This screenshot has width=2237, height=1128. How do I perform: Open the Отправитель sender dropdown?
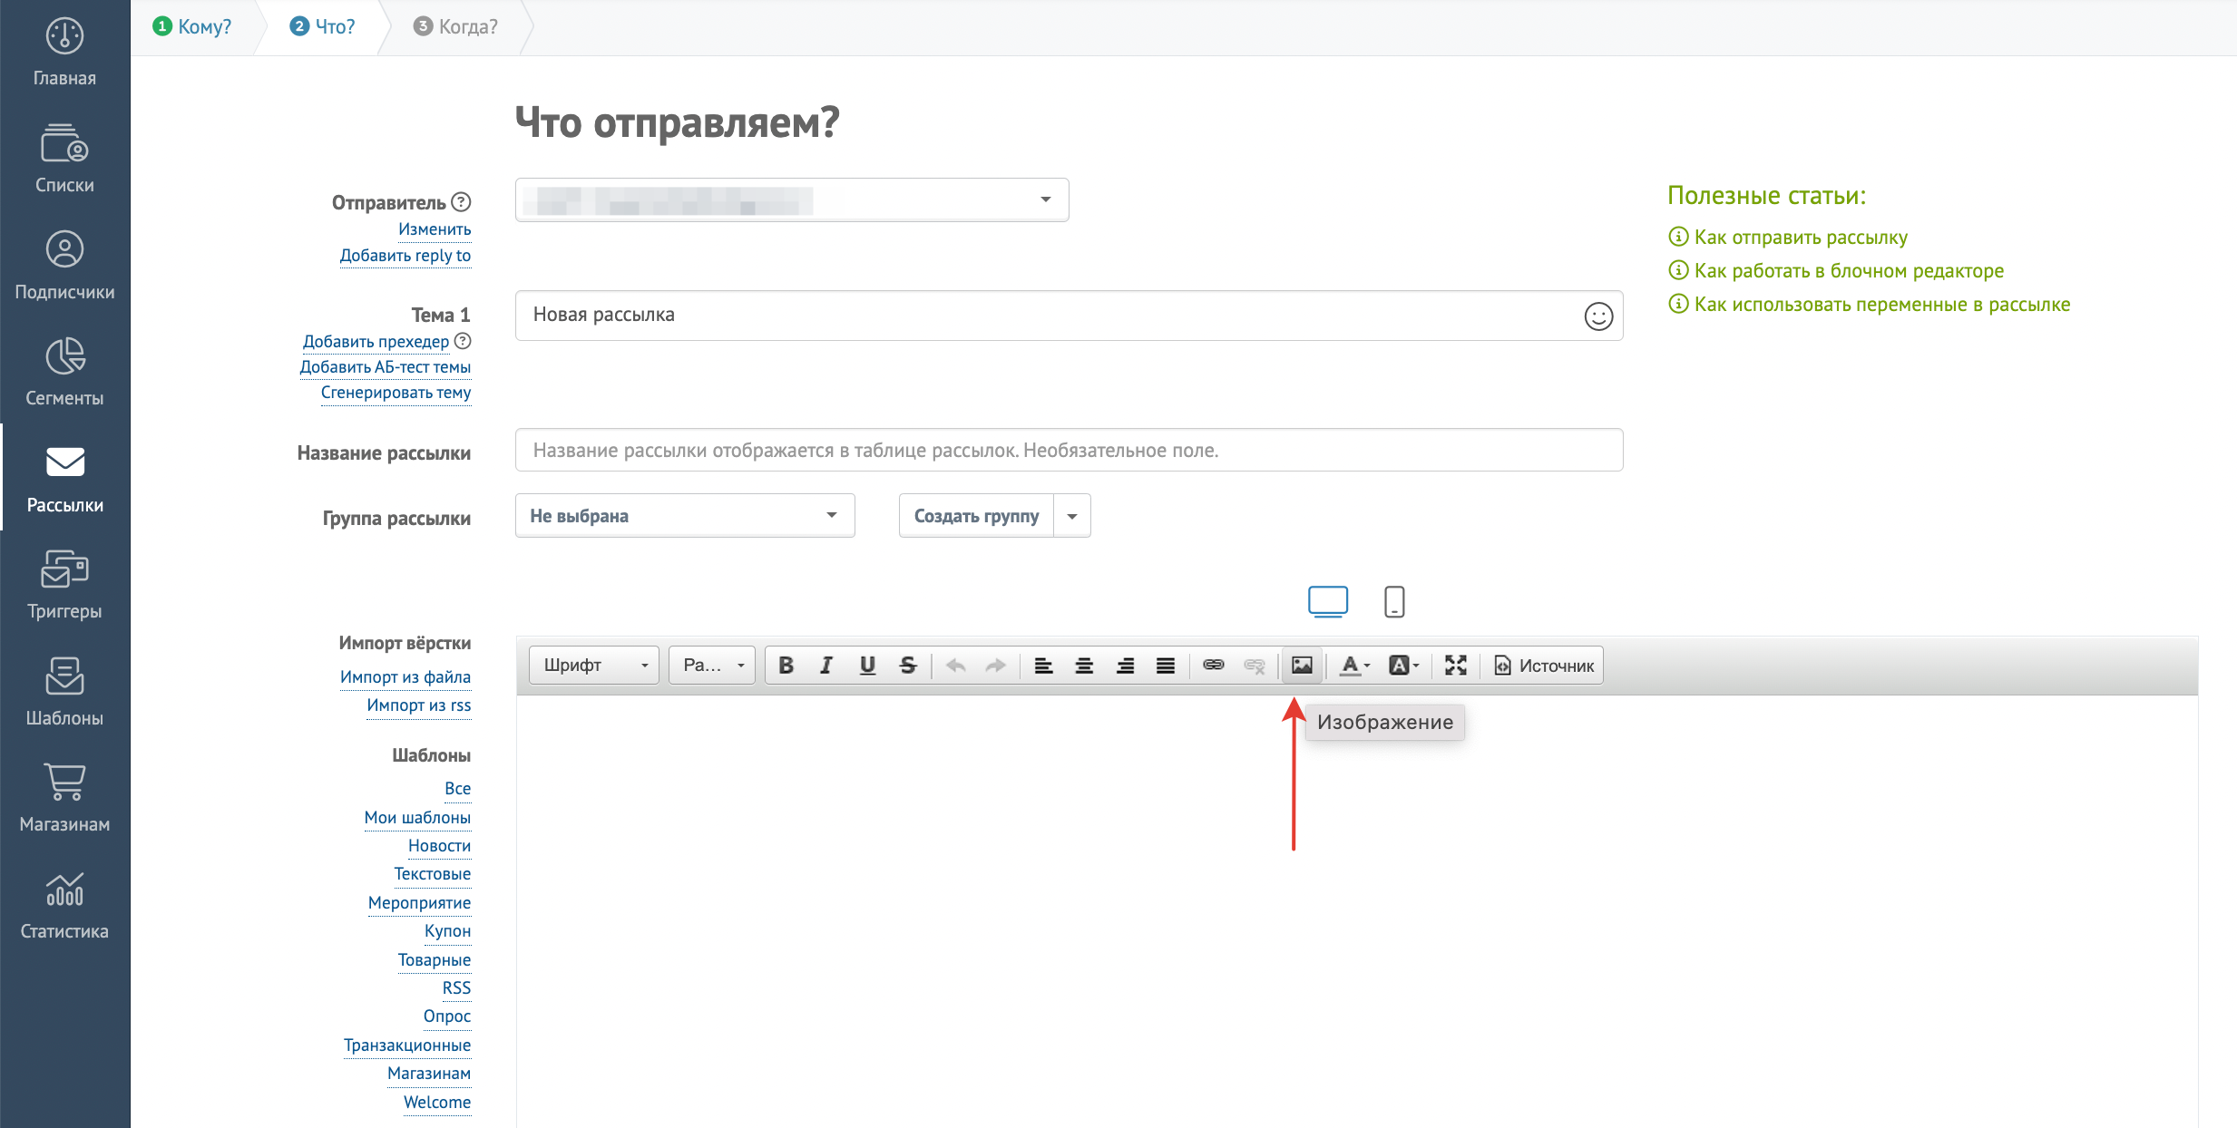(x=792, y=199)
